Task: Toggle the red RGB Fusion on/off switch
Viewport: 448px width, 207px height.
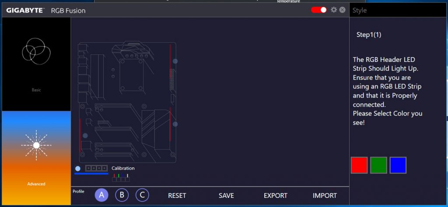Action: 319,10
